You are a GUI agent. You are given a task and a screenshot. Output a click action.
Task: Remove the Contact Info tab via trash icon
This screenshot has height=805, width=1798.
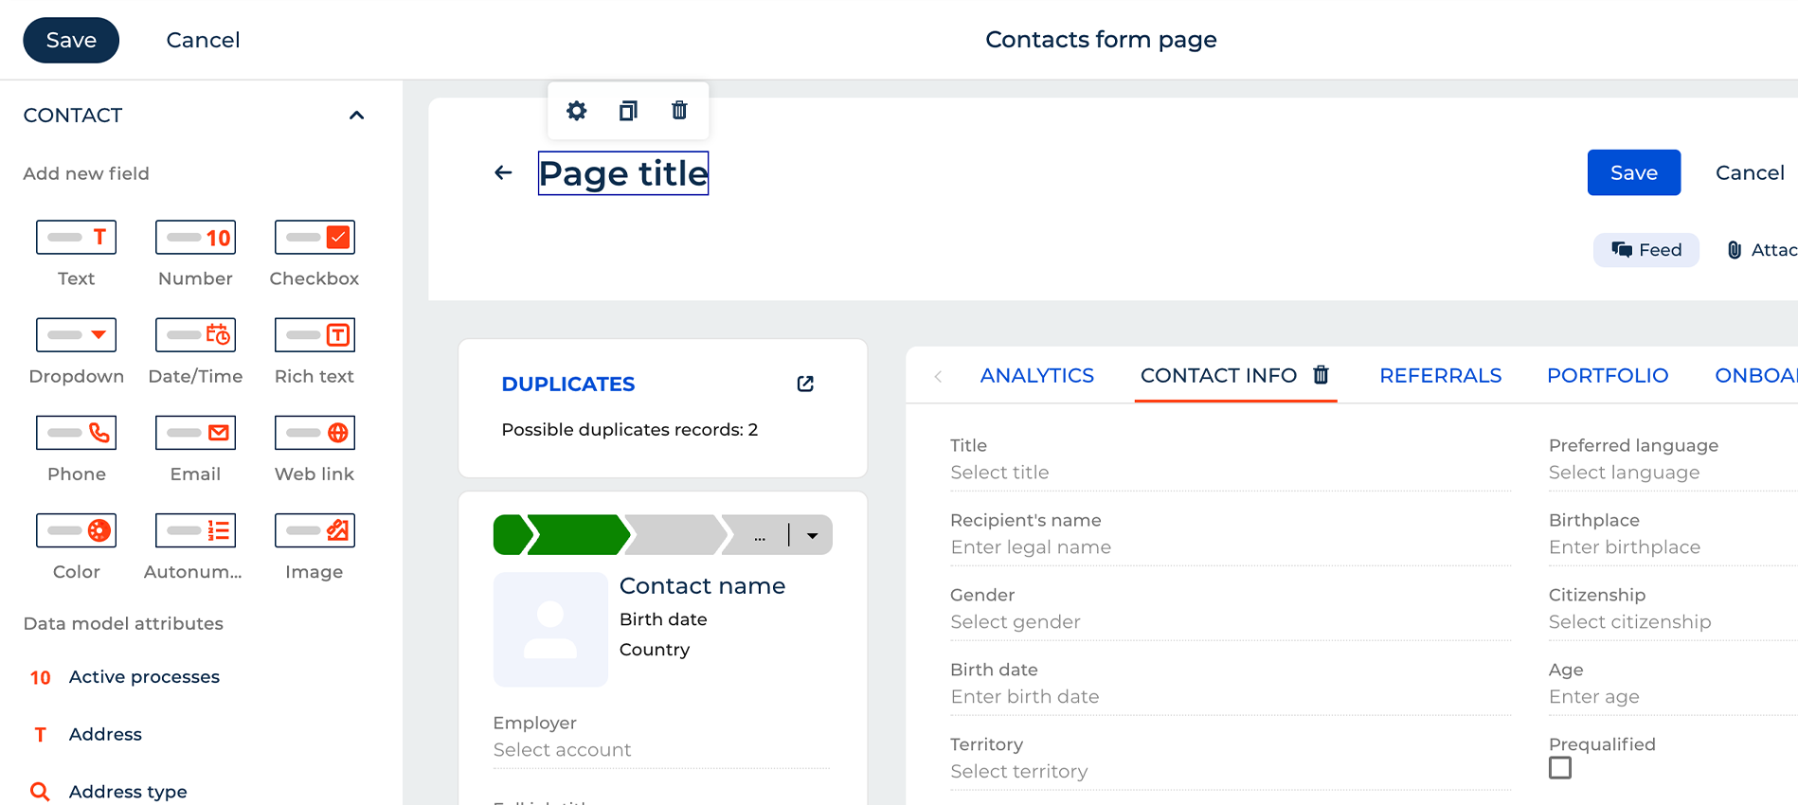[1321, 375]
